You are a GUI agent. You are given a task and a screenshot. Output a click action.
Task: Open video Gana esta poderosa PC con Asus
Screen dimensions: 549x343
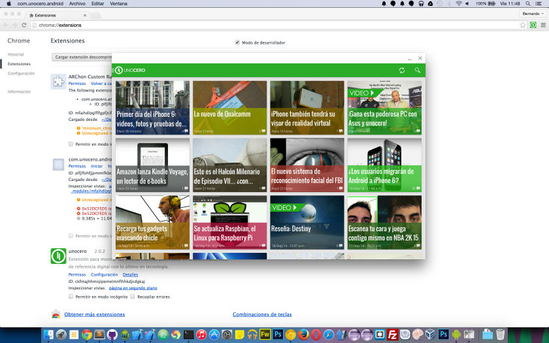coord(384,108)
